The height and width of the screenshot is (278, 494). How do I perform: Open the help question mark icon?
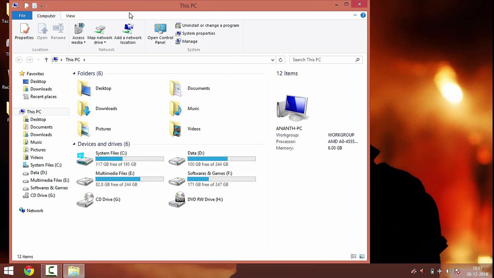point(363,15)
